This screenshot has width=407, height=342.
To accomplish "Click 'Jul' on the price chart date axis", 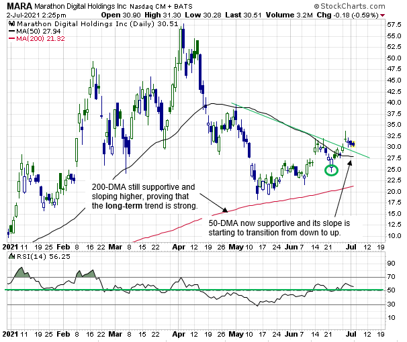I will pos(351,247).
